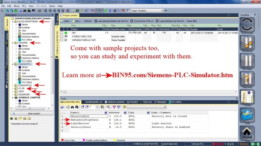Switch to the Address Locations tab
Viewport: 261px width, 146px height.
point(115,102)
